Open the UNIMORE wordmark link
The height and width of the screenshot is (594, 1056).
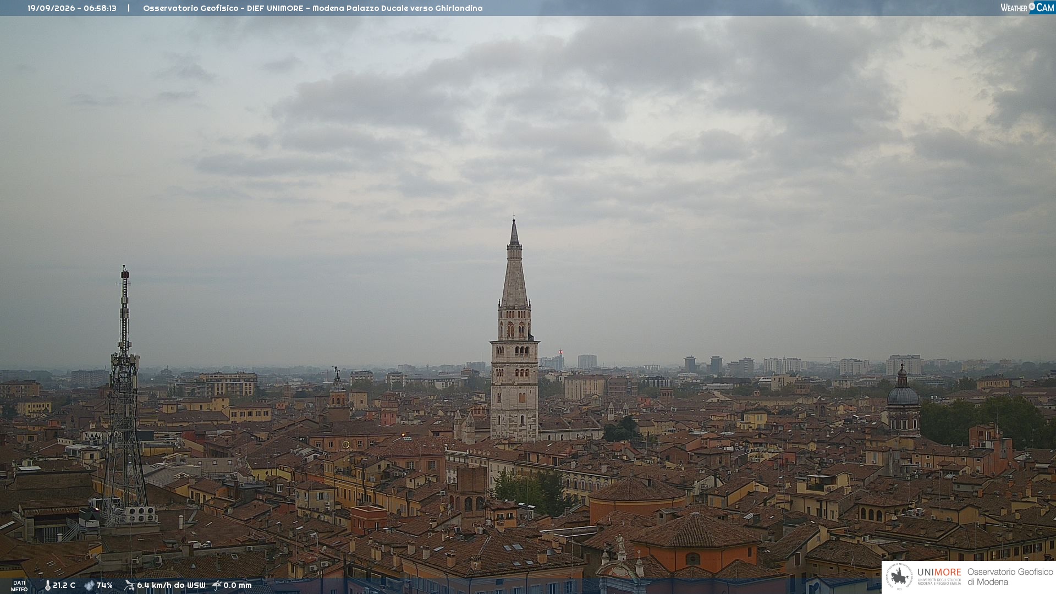pos(939,573)
